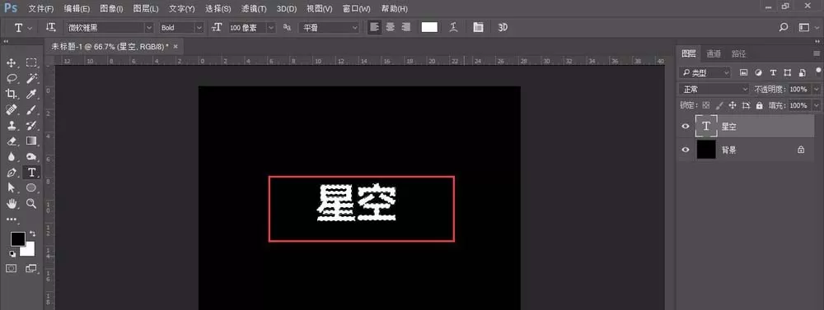The image size is (824, 310).
Task: Open the 文件(F) menu
Action: point(41,9)
